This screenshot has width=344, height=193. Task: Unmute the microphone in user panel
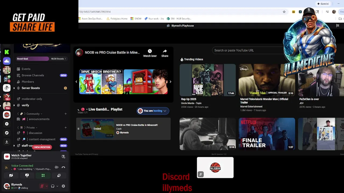42,186
